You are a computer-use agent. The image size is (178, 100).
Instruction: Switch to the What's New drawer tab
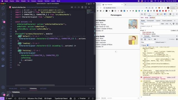pos(155,36)
